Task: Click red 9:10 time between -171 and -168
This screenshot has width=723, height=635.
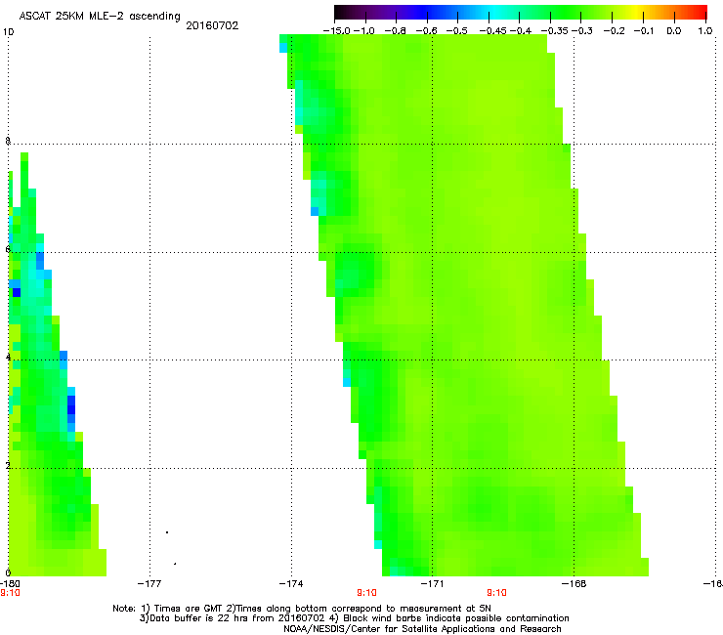Action: [496, 593]
